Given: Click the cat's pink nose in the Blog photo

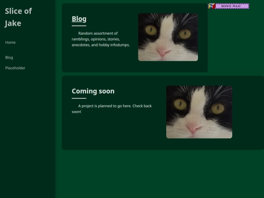Looking at the screenshot, I should coord(162,52).
